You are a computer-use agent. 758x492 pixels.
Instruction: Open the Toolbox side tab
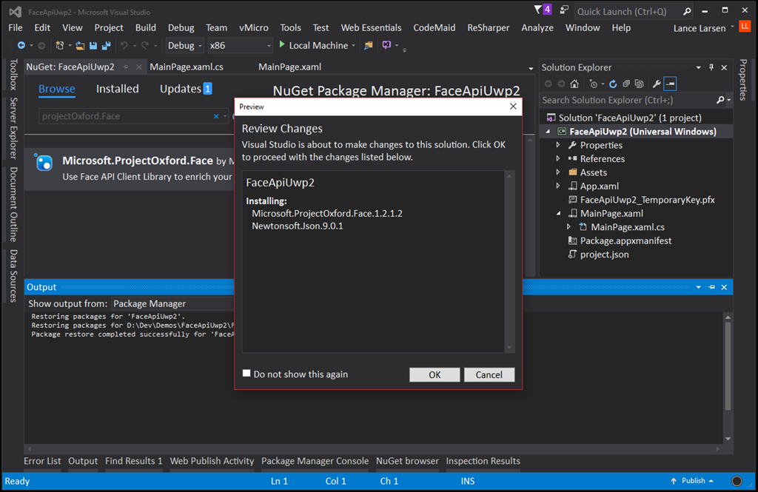[13, 75]
